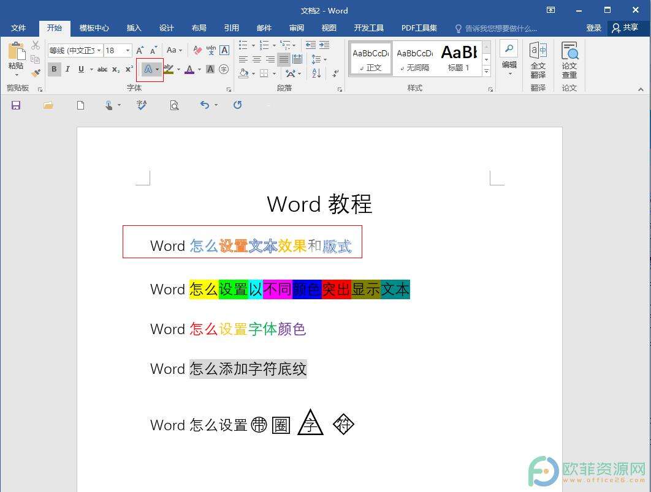651x492 pixels.
Task: Expand the styles gallery
Action: point(487,72)
